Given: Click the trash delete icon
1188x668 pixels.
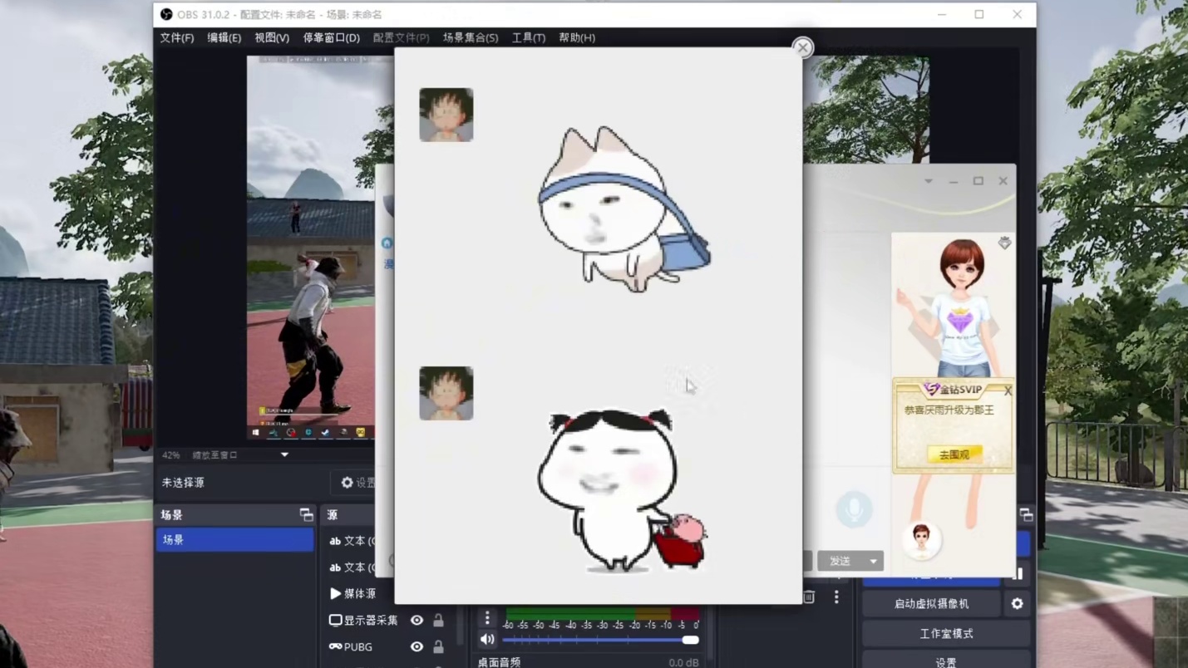Looking at the screenshot, I should (809, 597).
